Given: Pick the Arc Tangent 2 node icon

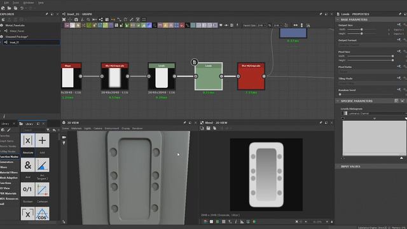Looking at the screenshot, I should [42, 165].
